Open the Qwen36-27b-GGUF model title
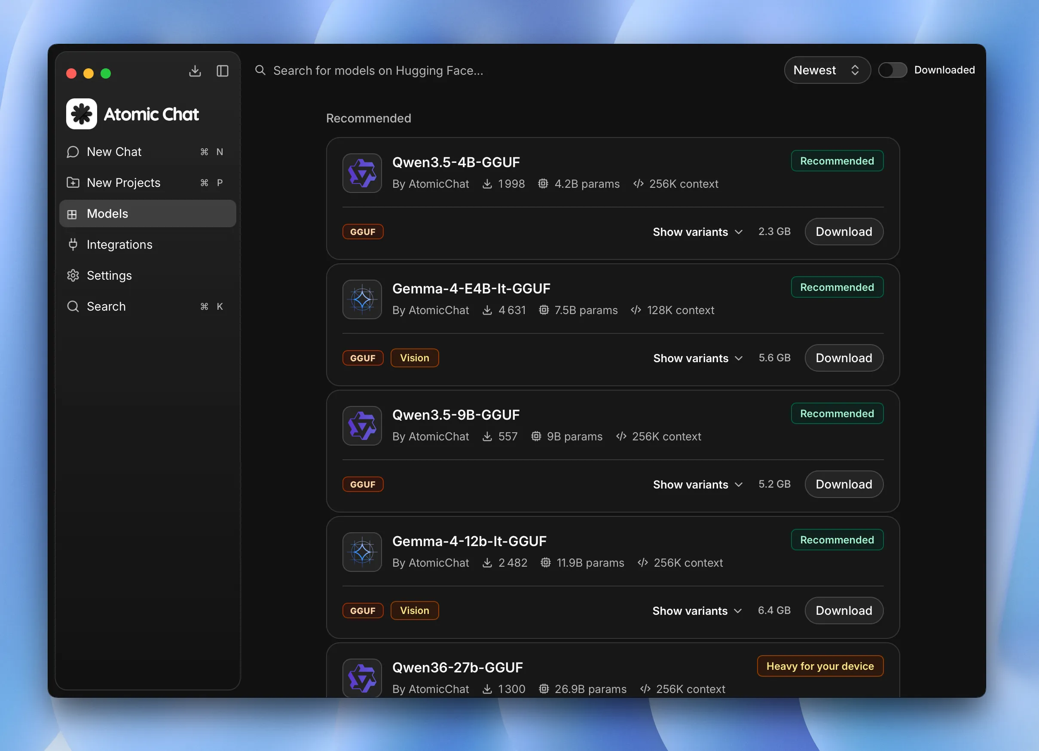 click(457, 668)
